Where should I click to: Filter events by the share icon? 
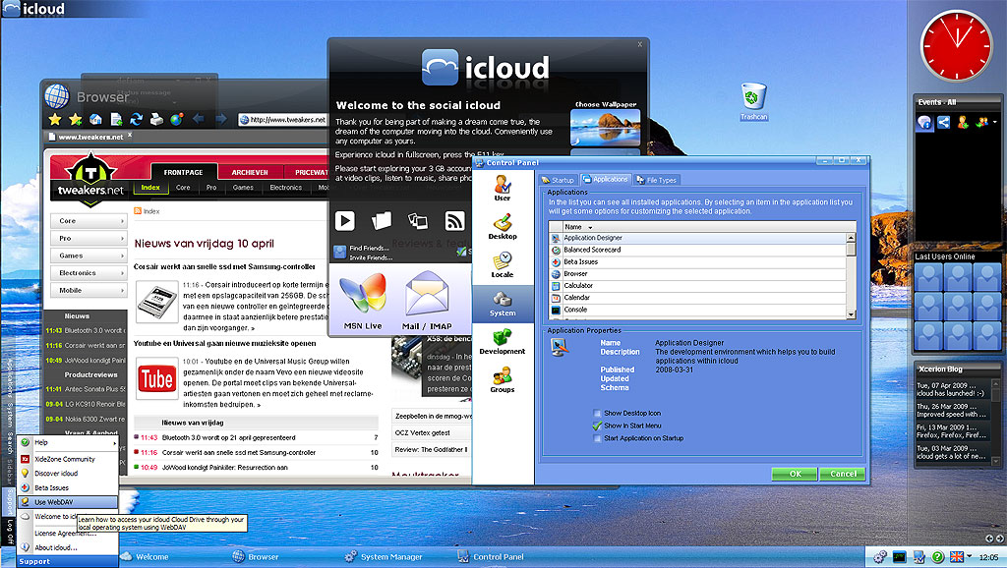tap(943, 122)
